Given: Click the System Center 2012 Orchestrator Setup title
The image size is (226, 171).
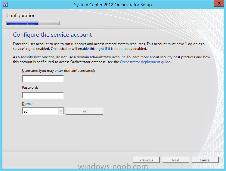Looking at the screenshot, I should point(113,5).
